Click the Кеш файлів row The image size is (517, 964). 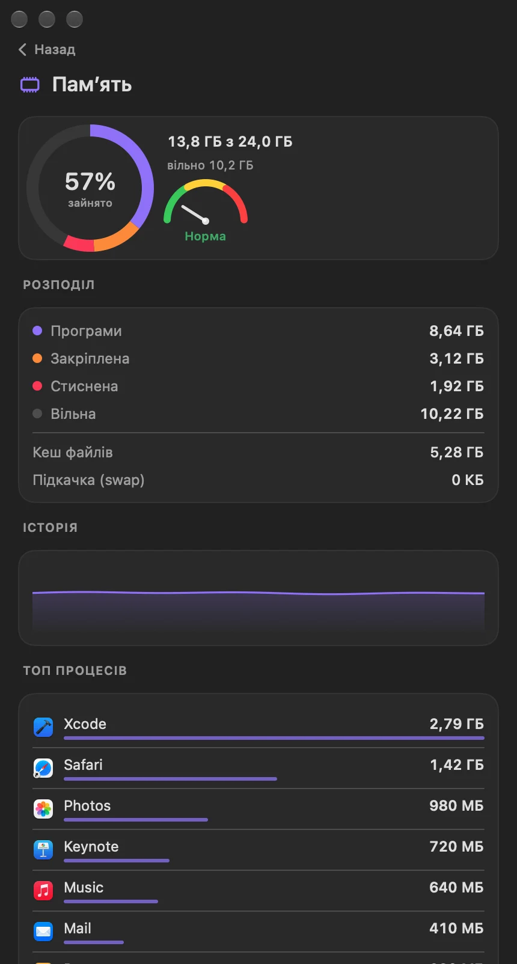pos(258,453)
